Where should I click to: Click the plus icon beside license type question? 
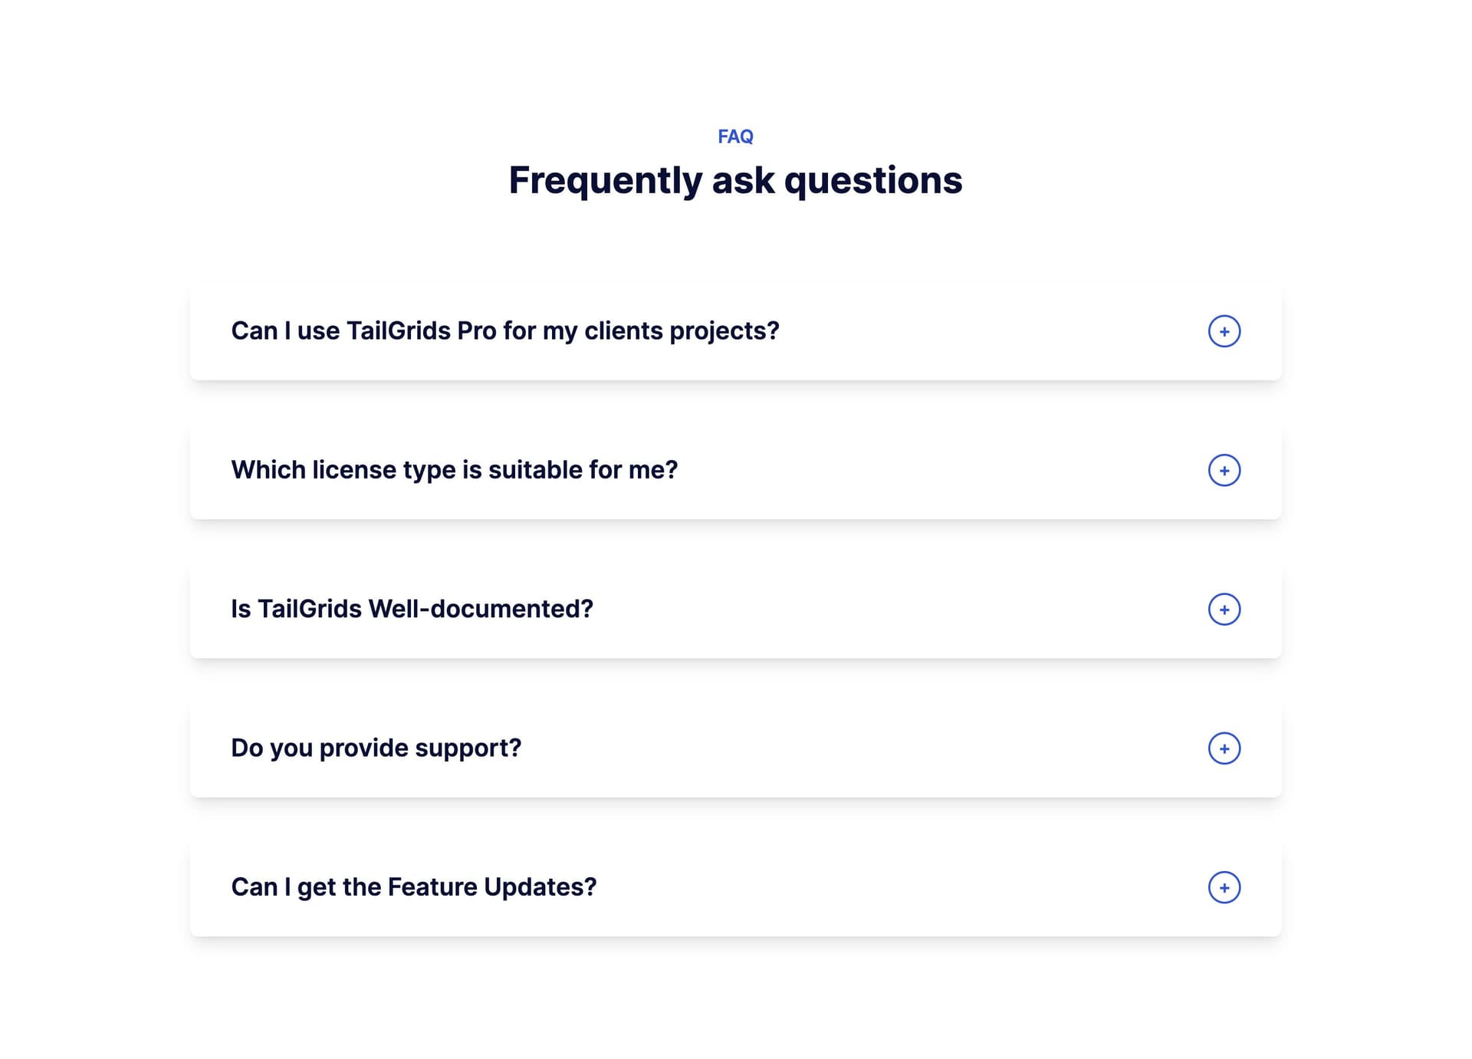point(1224,470)
